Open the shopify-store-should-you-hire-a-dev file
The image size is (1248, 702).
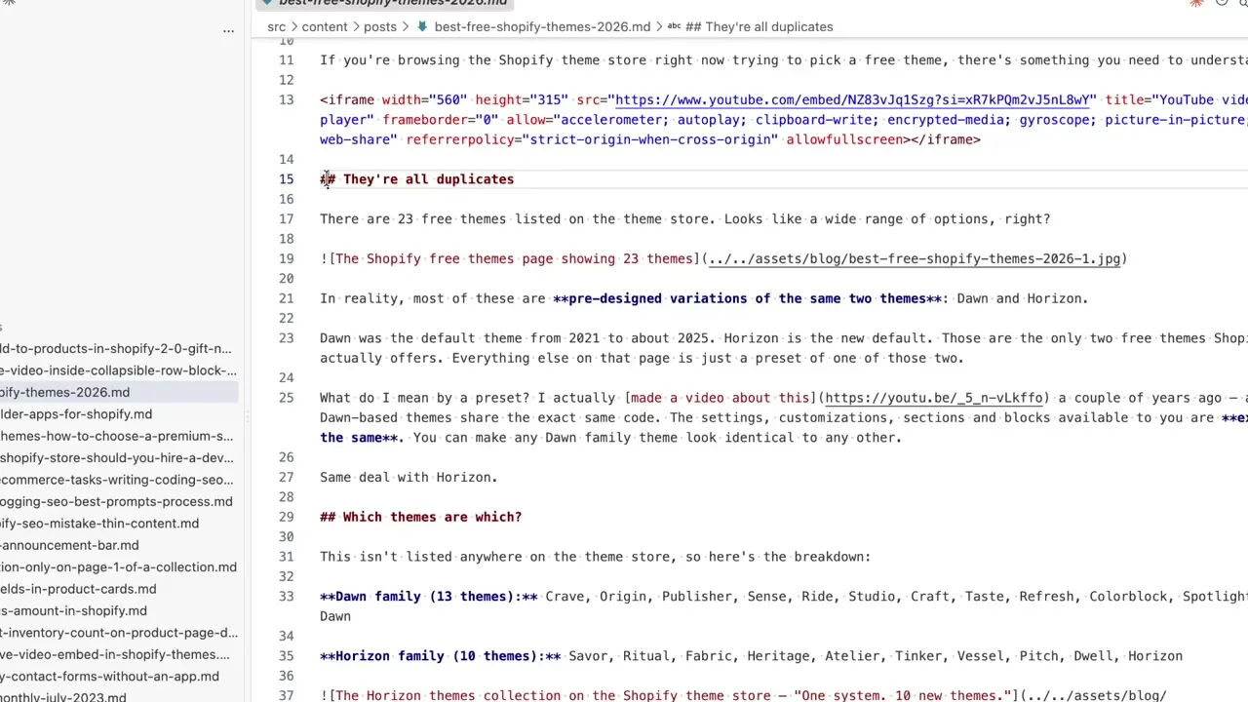(x=117, y=457)
